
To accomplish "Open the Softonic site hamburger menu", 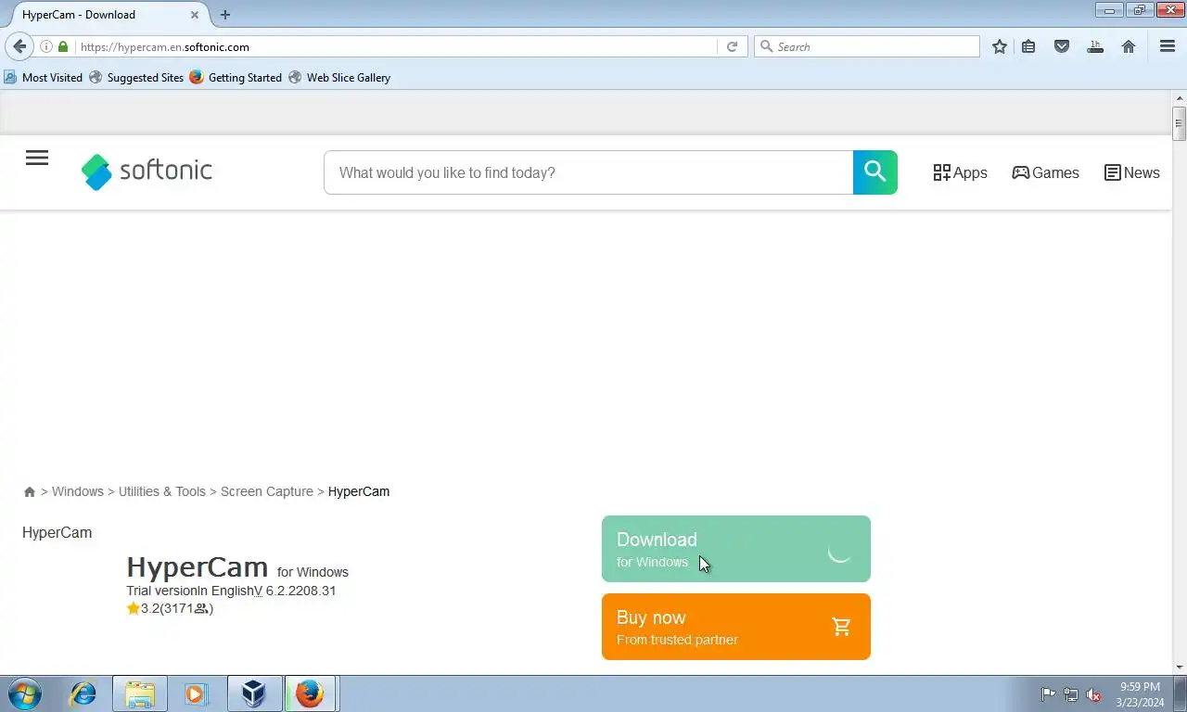I will click(x=37, y=158).
